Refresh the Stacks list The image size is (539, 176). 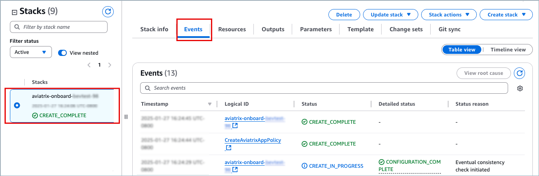click(108, 12)
